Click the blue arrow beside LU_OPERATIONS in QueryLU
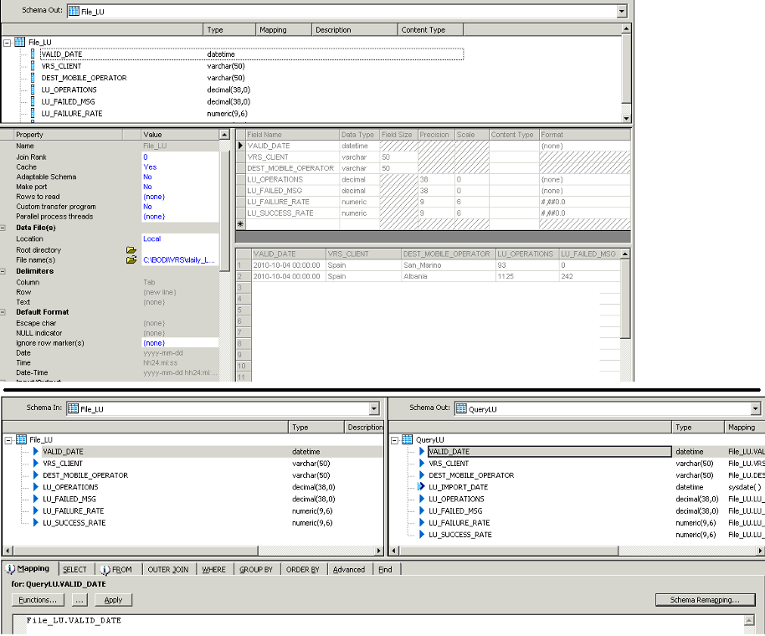The height and width of the screenshot is (636, 765). click(x=422, y=499)
